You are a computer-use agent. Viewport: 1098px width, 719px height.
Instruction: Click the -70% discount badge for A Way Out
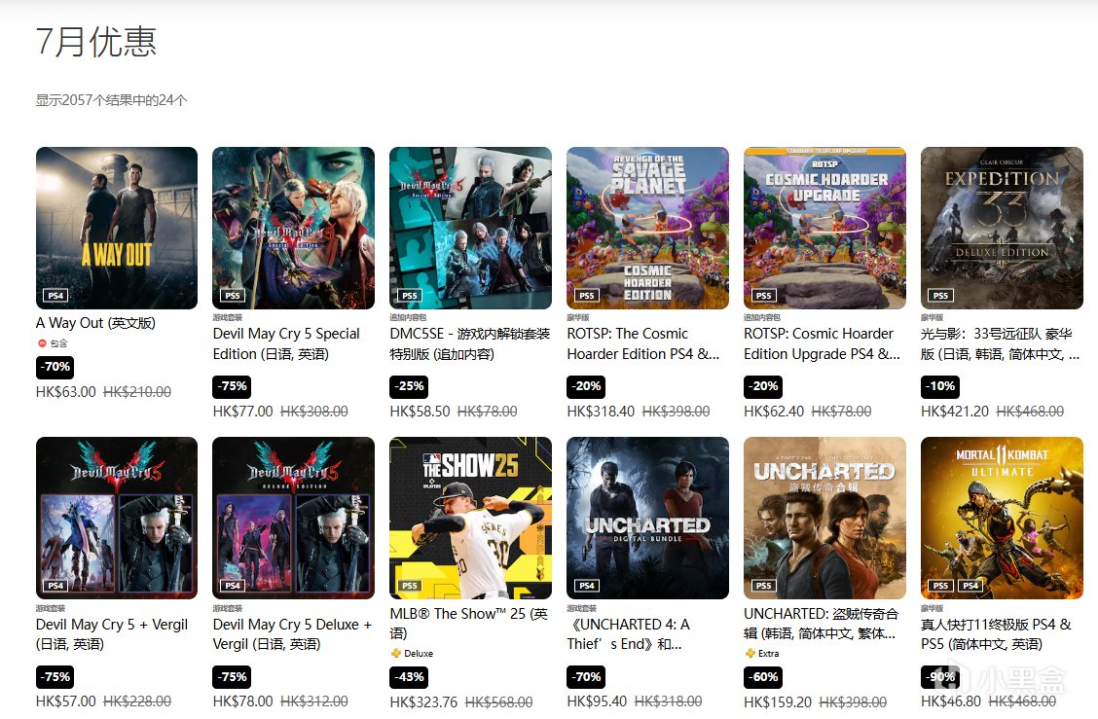point(55,367)
